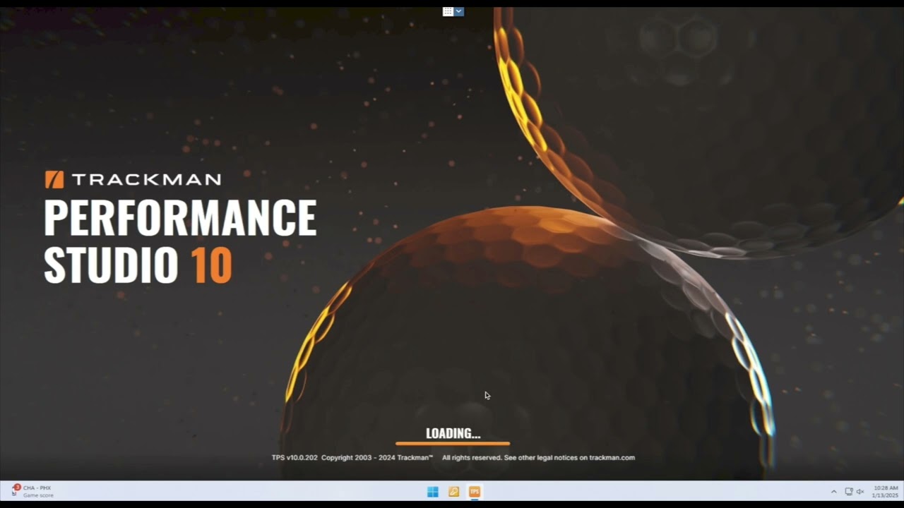Viewport: 904px width, 508px height.
Task: Click the LOADING... label
Action: 453,433
